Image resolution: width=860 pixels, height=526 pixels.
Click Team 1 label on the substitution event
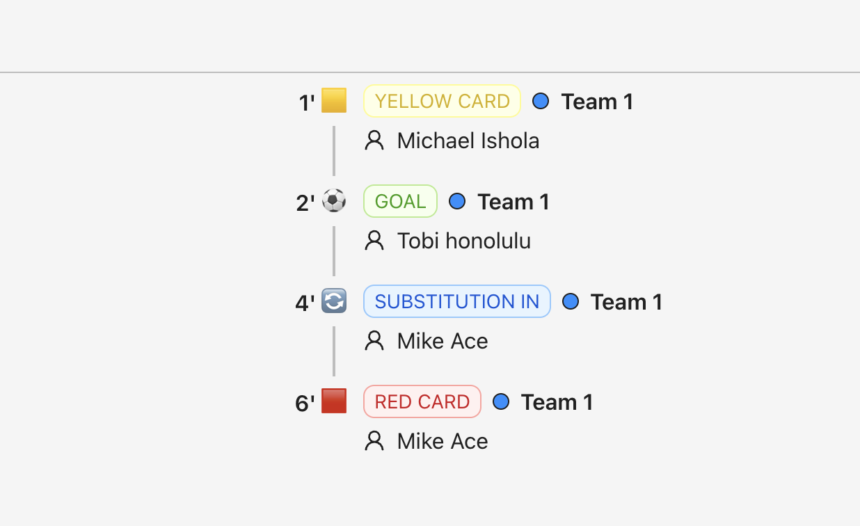point(626,302)
